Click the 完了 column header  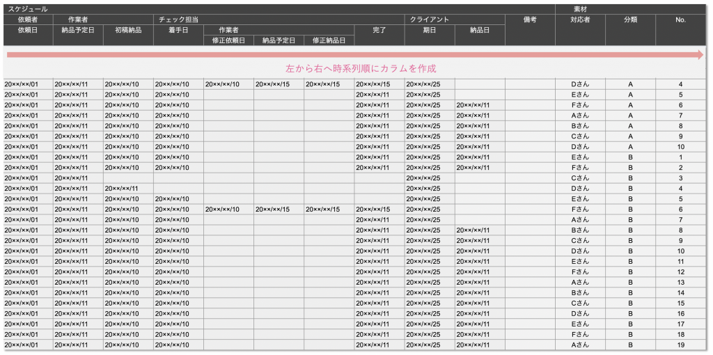click(x=379, y=35)
